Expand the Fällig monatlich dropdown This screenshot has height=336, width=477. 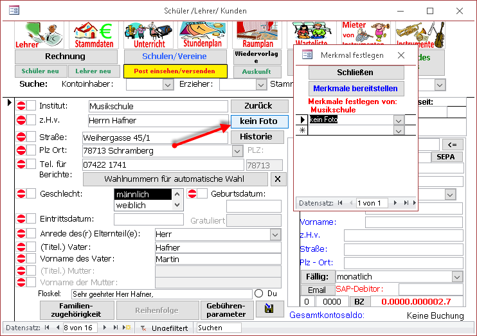457,277
